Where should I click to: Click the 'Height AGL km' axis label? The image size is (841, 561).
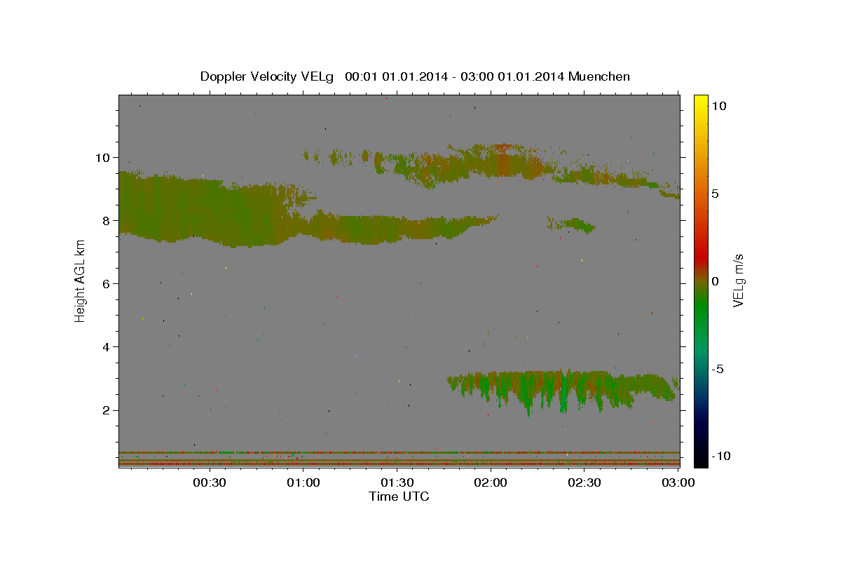pos(81,280)
